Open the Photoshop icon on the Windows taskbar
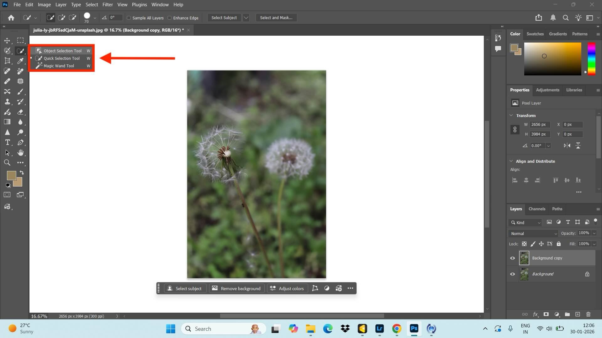 pos(414,329)
